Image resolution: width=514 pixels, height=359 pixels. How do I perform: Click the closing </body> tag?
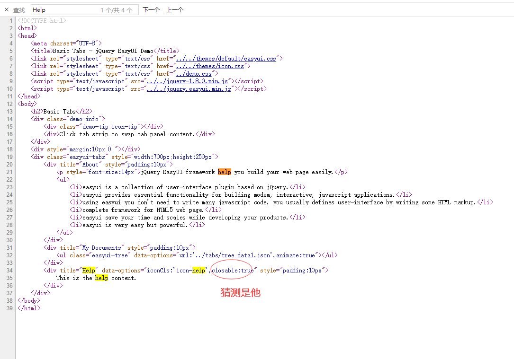pyautogui.click(x=29, y=300)
